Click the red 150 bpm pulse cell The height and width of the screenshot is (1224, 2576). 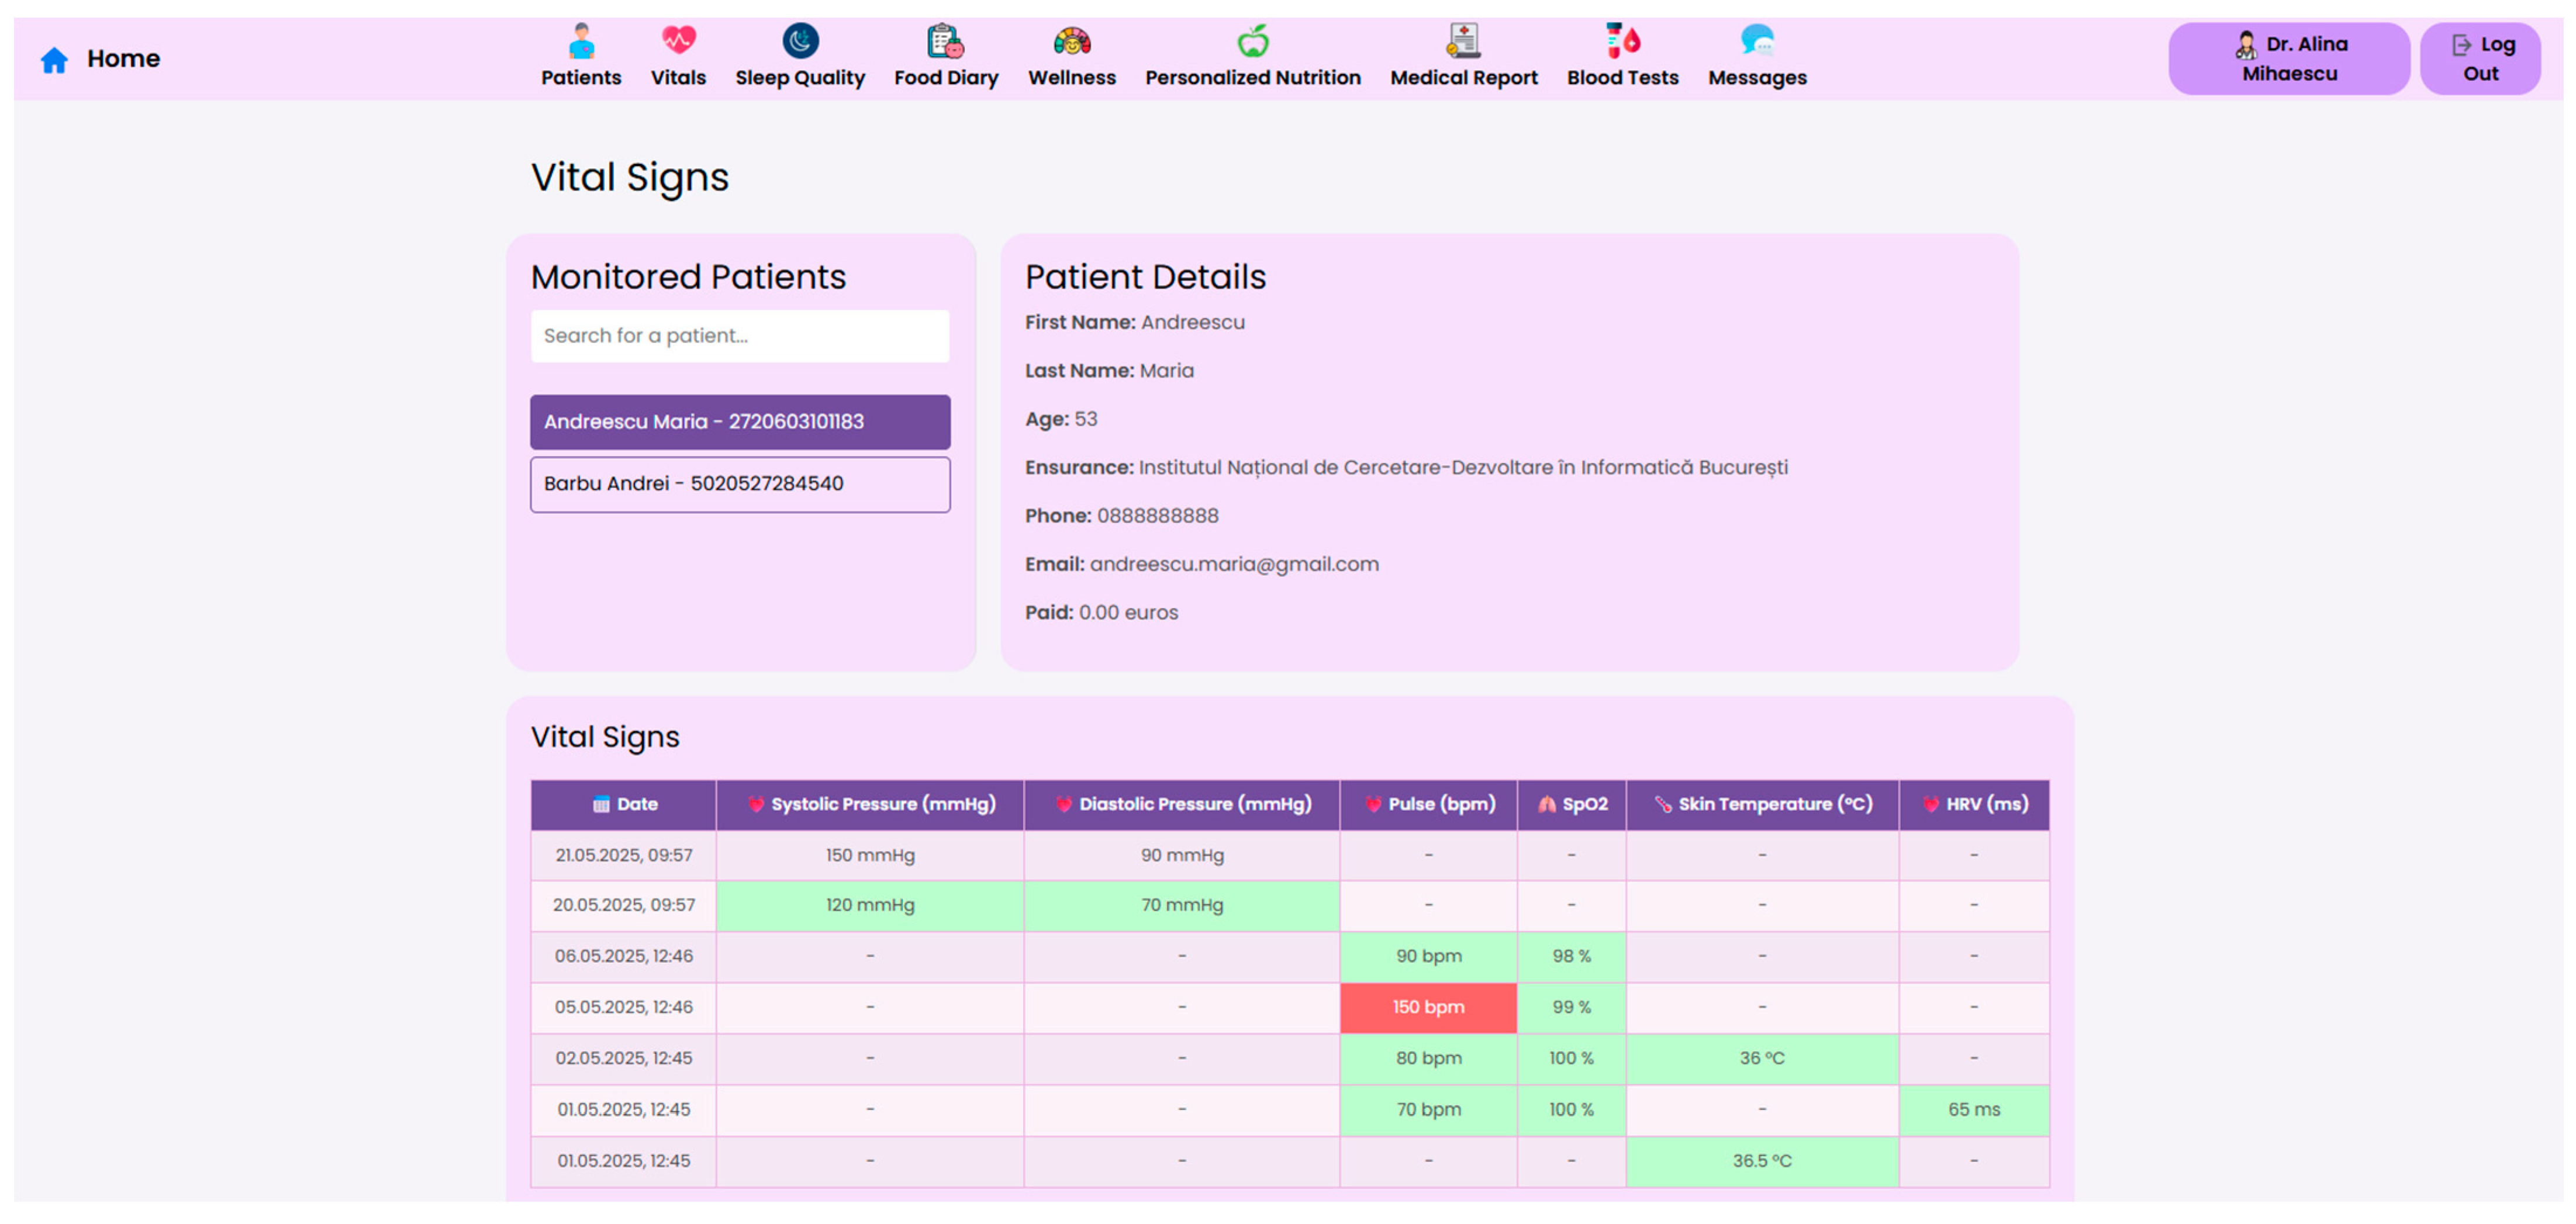point(1428,1007)
